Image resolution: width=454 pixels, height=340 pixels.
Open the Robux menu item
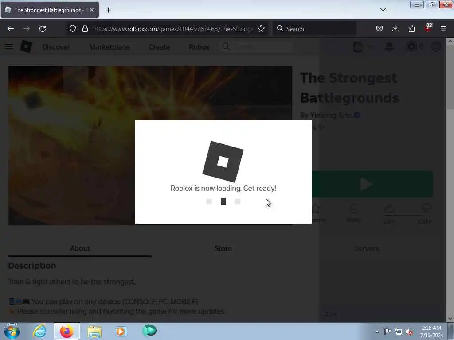(x=199, y=47)
